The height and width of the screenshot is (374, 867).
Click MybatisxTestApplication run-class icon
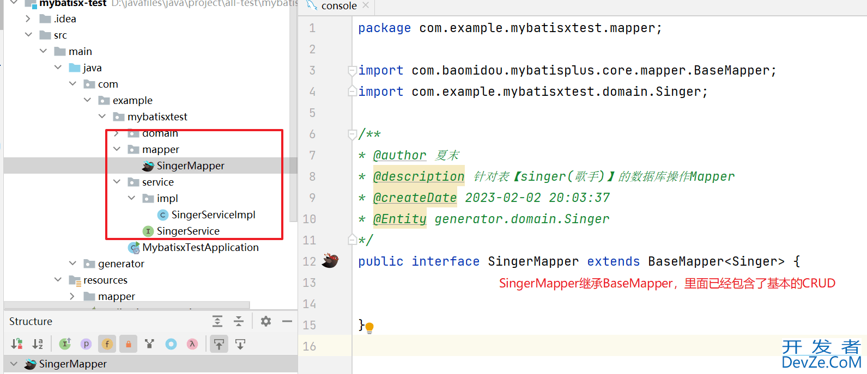click(x=134, y=248)
